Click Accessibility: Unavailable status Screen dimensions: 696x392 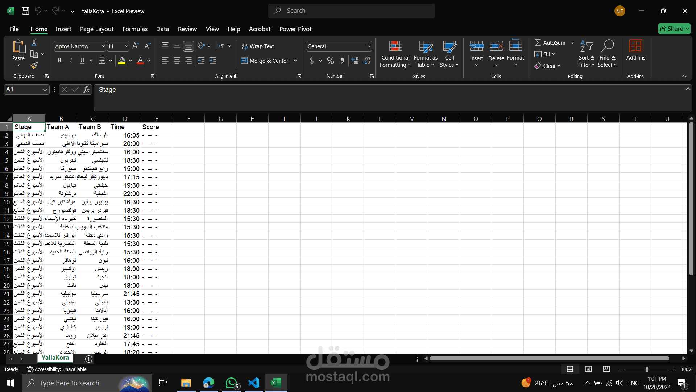click(x=57, y=369)
